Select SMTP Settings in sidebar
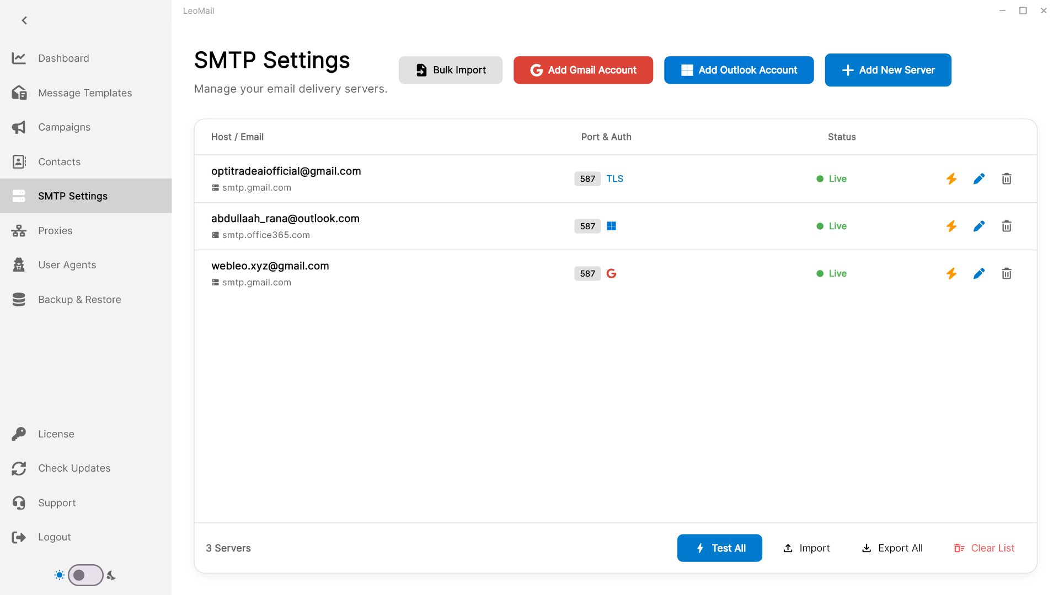Image resolution: width=1059 pixels, height=595 pixels. pyautogui.click(x=85, y=196)
